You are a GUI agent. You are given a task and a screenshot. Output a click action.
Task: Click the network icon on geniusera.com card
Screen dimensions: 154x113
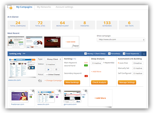coord(86,91)
